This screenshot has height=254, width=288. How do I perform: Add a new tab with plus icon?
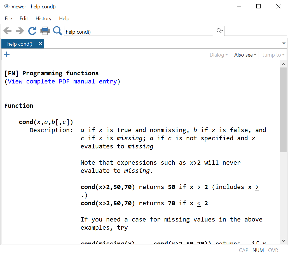[x=7, y=55]
